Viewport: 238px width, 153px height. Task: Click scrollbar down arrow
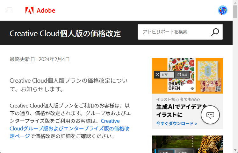(235, 150)
